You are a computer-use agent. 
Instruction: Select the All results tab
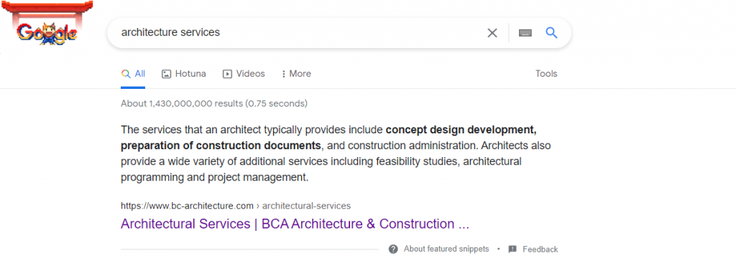click(x=133, y=74)
